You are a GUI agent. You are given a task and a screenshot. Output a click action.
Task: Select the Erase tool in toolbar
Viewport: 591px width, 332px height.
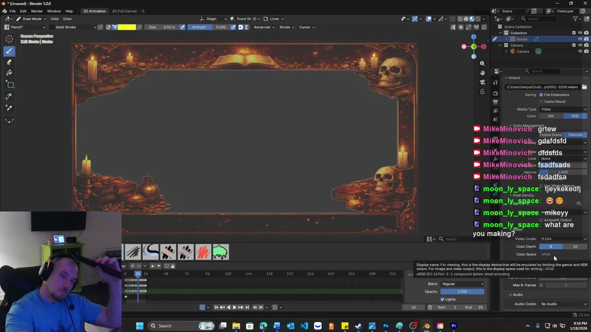pyautogui.click(x=9, y=62)
